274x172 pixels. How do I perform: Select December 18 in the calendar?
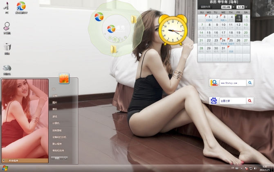(x=231, y=34)
